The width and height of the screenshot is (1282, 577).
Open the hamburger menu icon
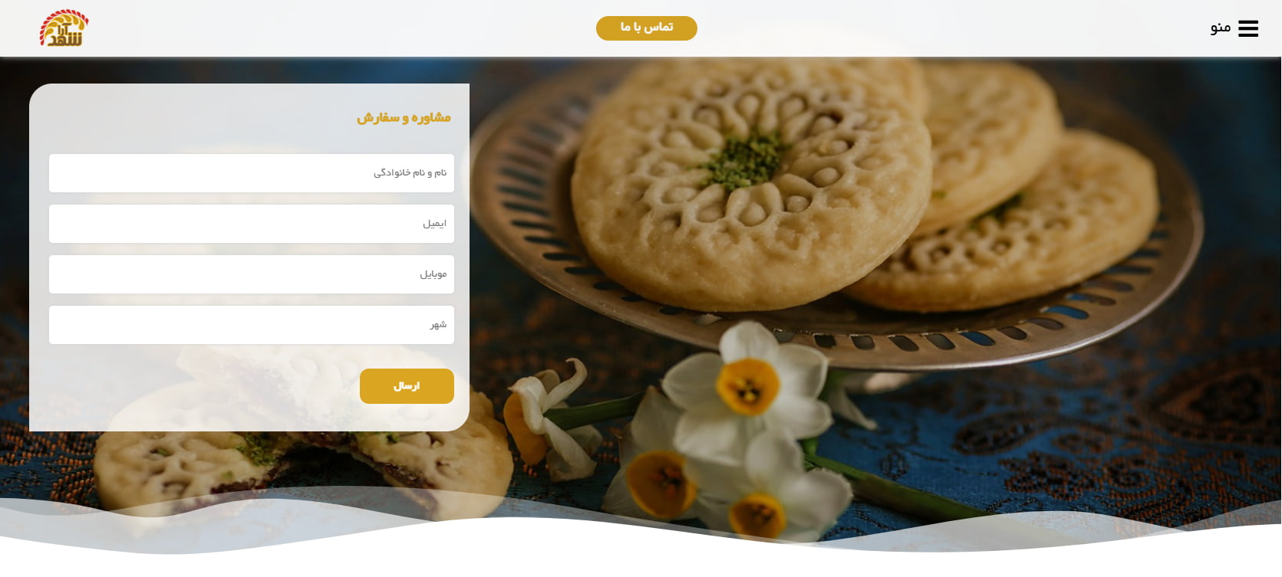(x=1248, y=28)
